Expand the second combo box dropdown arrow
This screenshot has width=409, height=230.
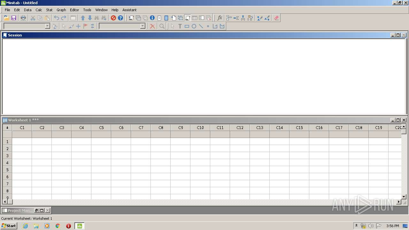[x=143, y=26]
